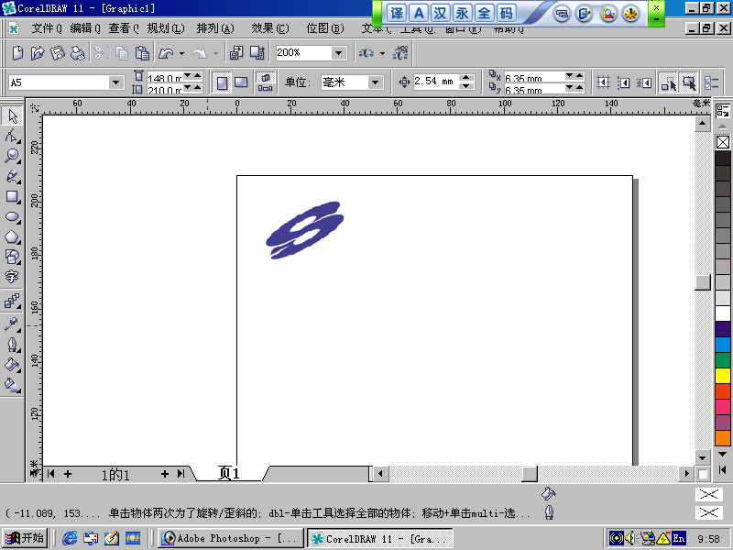Click the Application Launcher icon
Screen dimensions: 733x550
coord(366,53)
